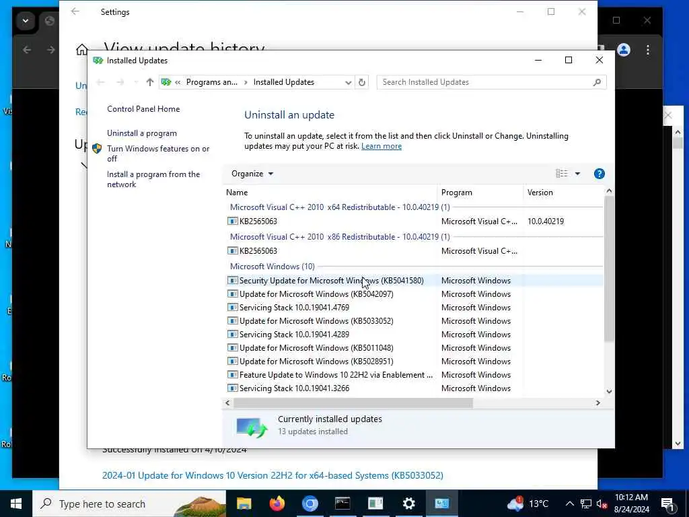Open Turn Windows features on or off

[158, 153]
